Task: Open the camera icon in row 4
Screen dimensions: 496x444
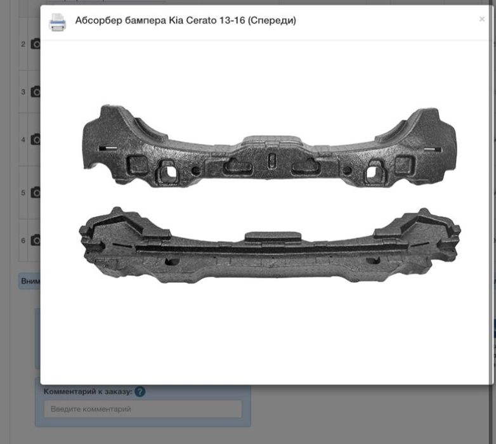Action: pyautogui.click(x=36, y=140)
